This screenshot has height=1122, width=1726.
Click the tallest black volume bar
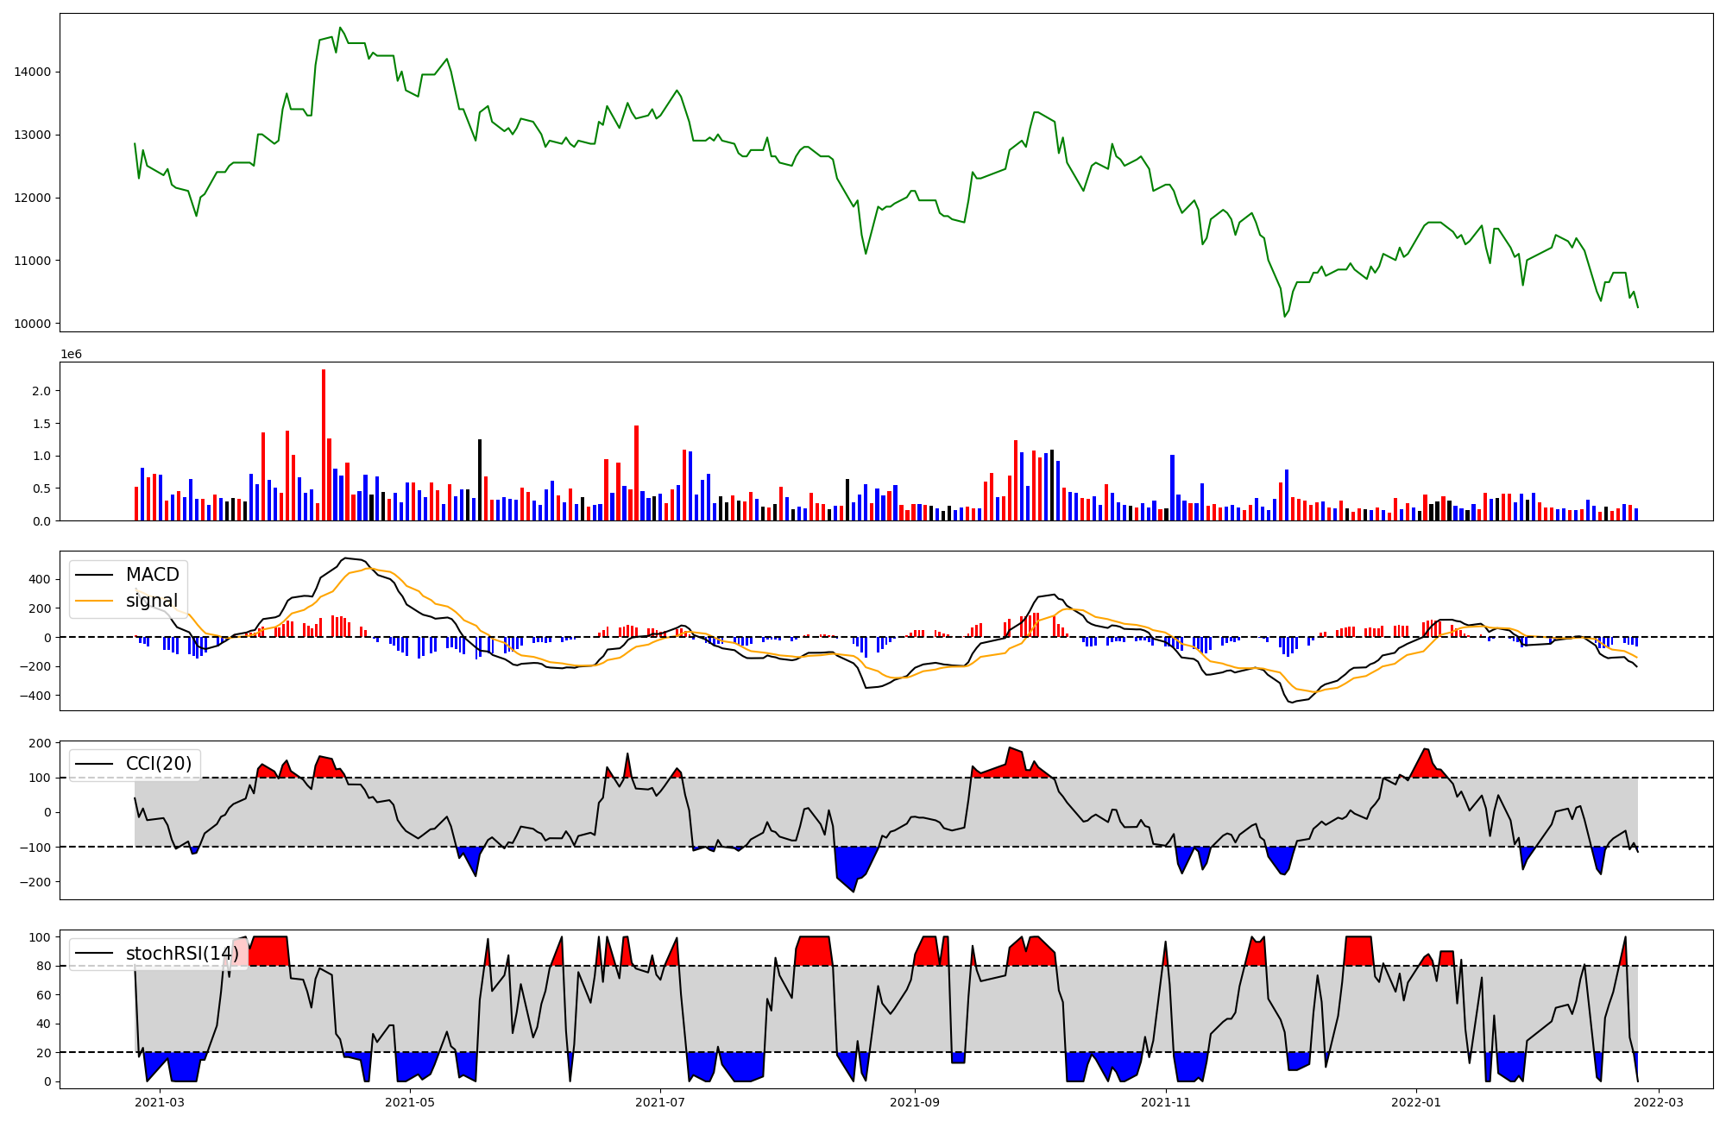pos(480,479)
